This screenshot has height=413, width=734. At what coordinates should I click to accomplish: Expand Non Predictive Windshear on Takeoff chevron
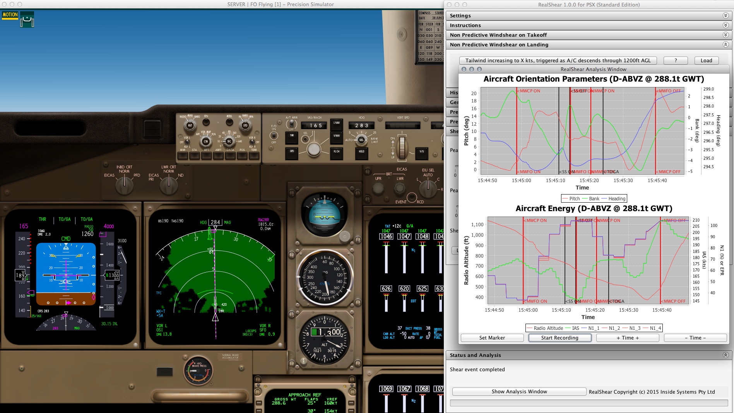click(x=725, y=35)
